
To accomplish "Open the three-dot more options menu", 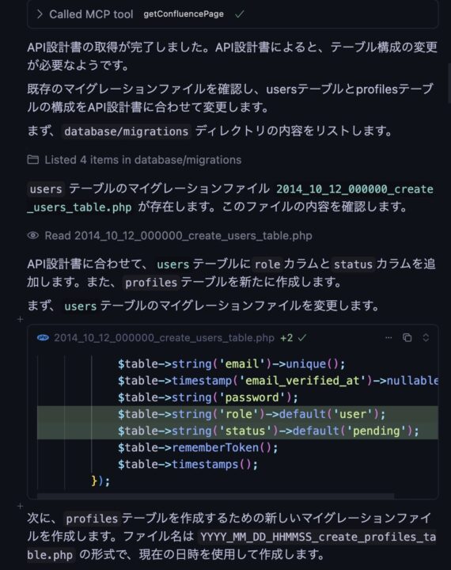I will pos(388,338).
